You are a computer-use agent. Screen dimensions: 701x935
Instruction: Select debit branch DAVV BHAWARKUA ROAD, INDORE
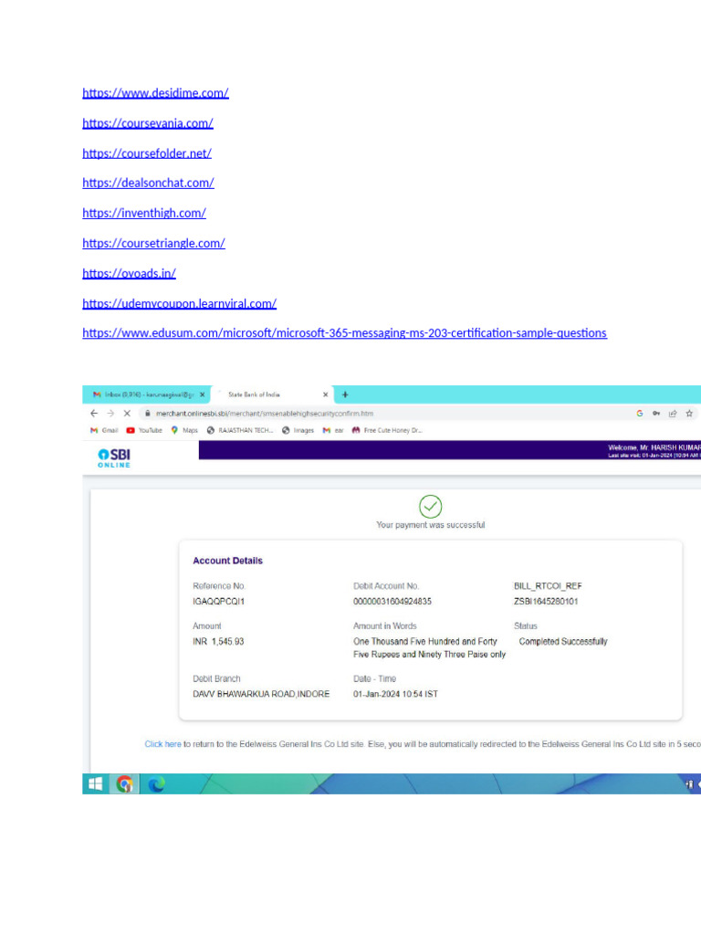(261, 694)
